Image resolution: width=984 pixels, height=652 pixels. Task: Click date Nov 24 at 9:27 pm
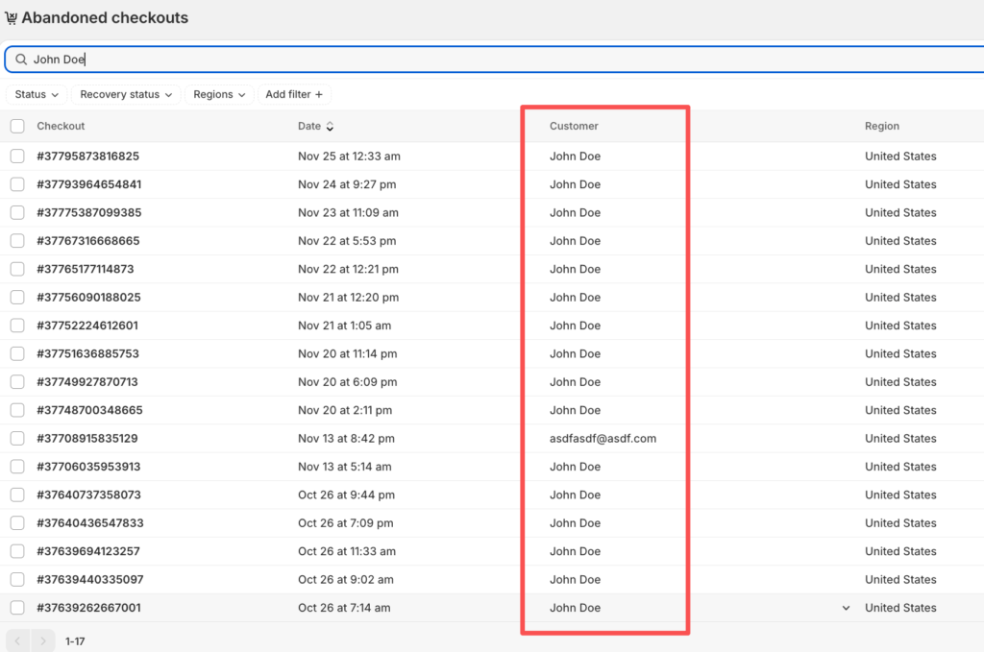tap(347, 184)
